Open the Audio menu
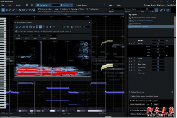Viewport: 177px width, 118px height. tap(18, 5)
